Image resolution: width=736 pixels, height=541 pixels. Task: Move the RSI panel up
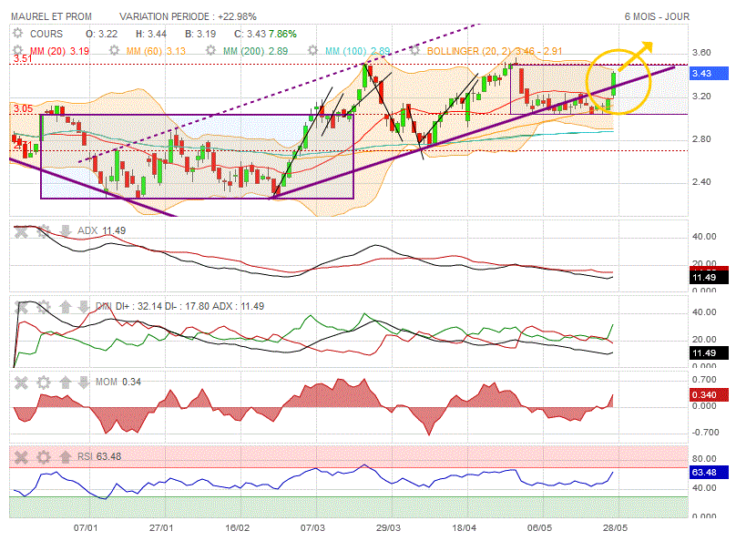(x=66, y=457)
